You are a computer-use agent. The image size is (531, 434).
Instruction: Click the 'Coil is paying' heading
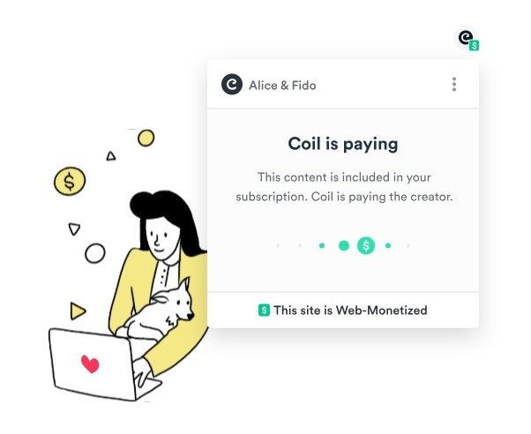[343, 144]
